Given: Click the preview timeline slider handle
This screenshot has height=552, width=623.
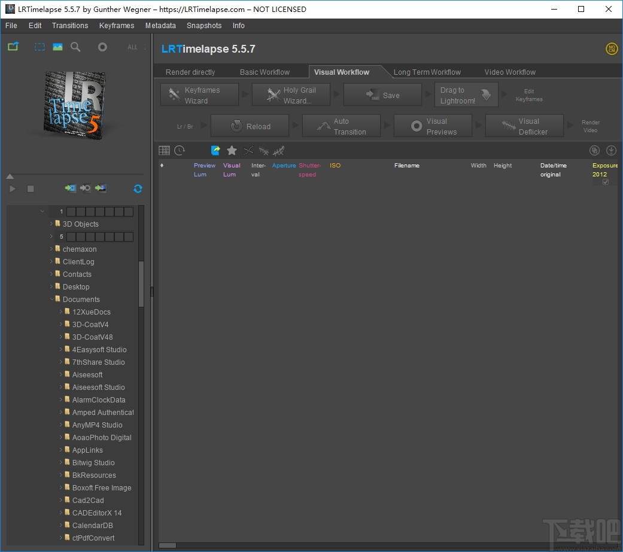Looking at the screenshot, I should click(10, 176).
